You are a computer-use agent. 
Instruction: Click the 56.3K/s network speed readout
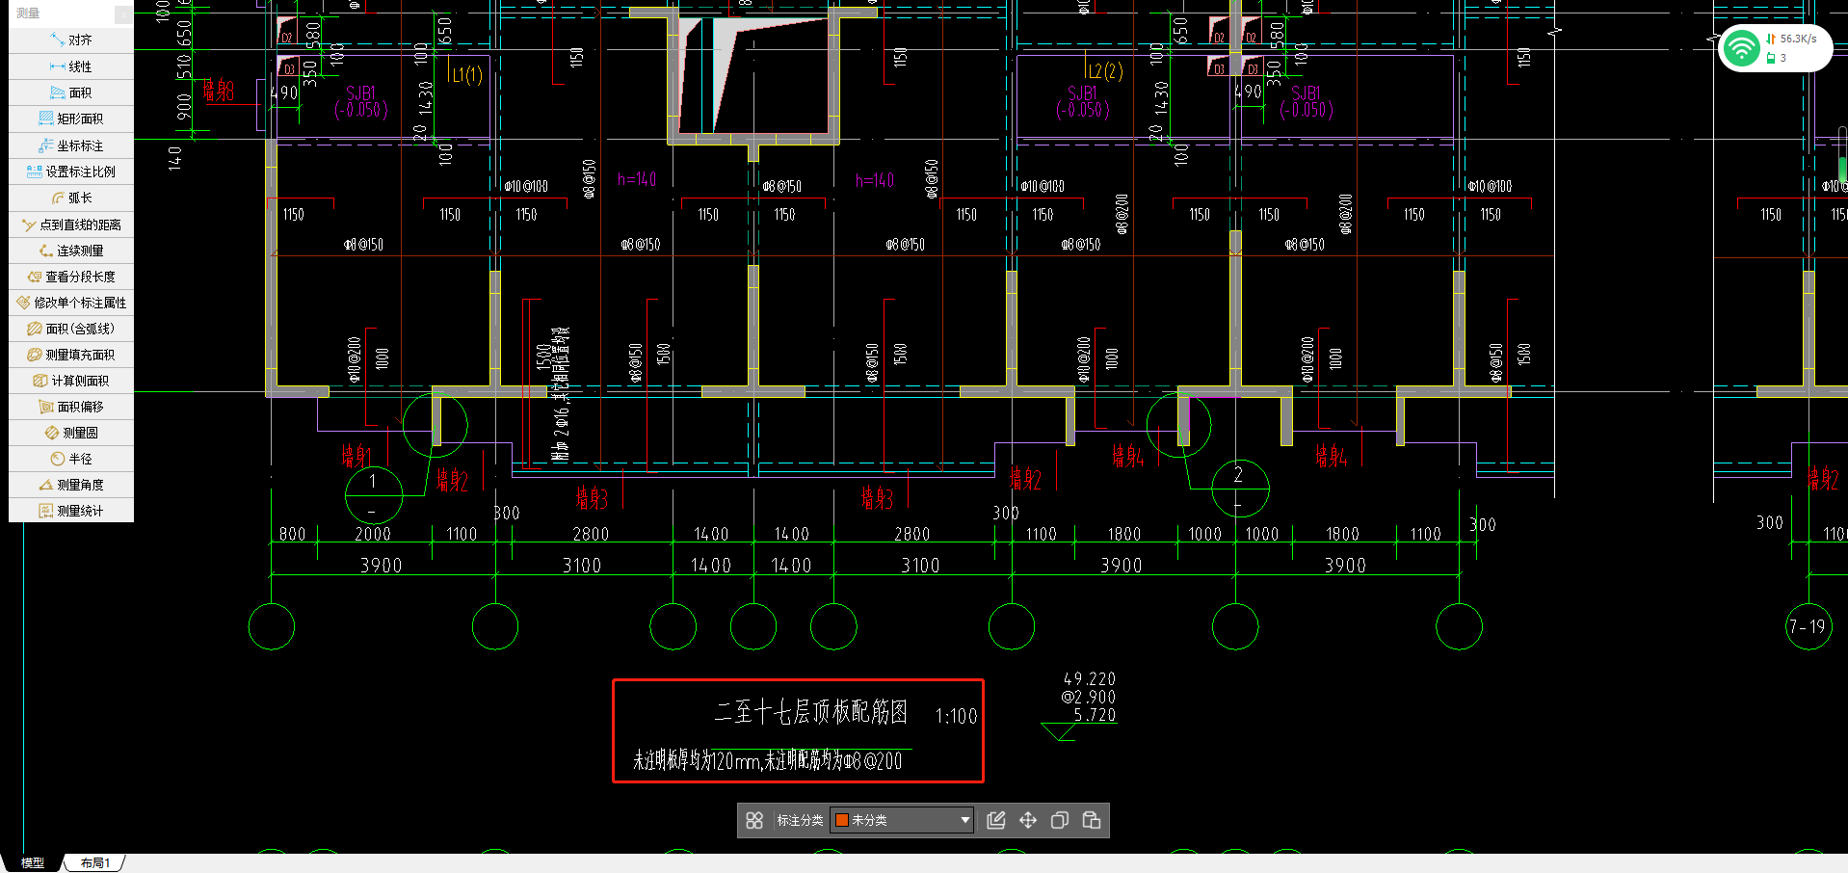[x=1798, y=39]
